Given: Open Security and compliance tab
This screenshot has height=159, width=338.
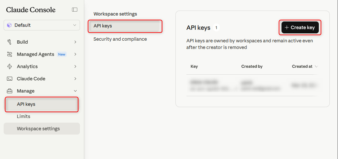Looking at the screenshot, I should click(120, 39).
